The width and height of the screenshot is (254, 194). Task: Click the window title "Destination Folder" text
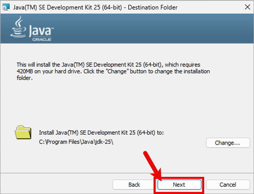click(154, 8)
